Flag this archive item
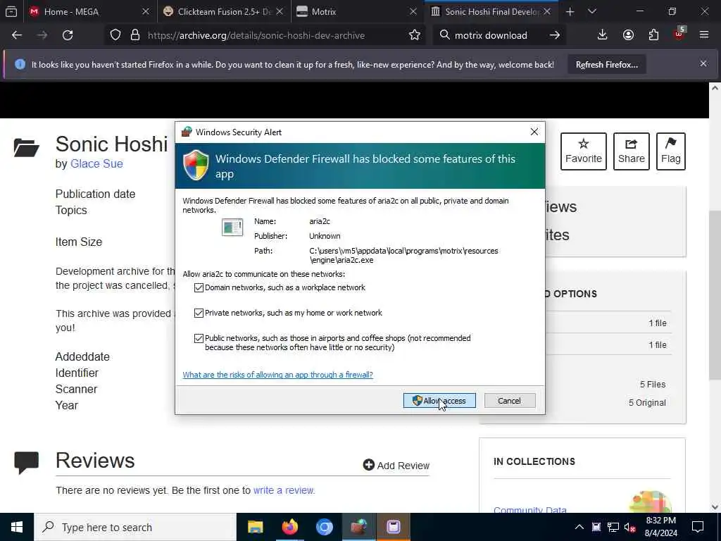Image resolution: width=721 pixels, height=541 pixels. click(671, 151)
